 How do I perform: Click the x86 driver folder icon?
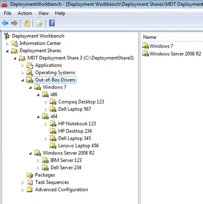45,94
